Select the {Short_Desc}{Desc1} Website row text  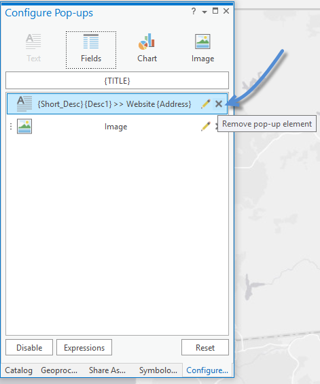click(114, 104)
